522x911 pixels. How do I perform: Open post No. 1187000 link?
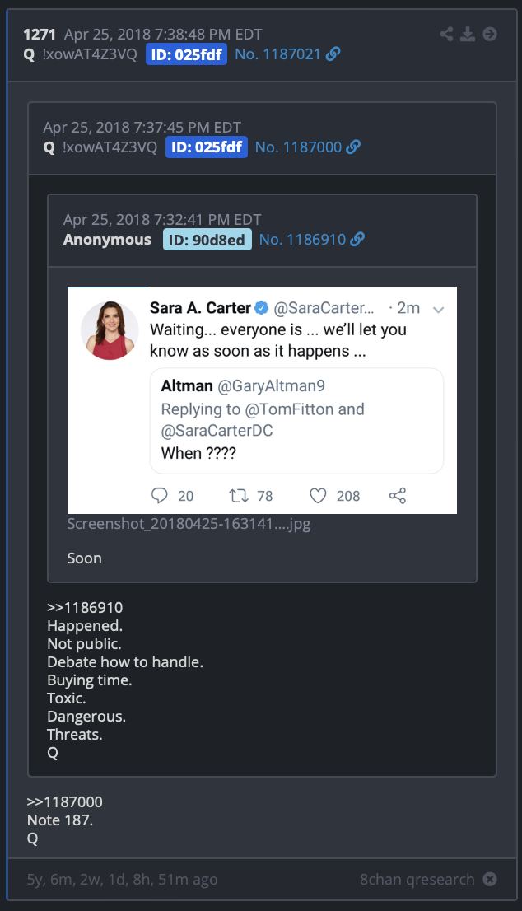coord(298,147)
